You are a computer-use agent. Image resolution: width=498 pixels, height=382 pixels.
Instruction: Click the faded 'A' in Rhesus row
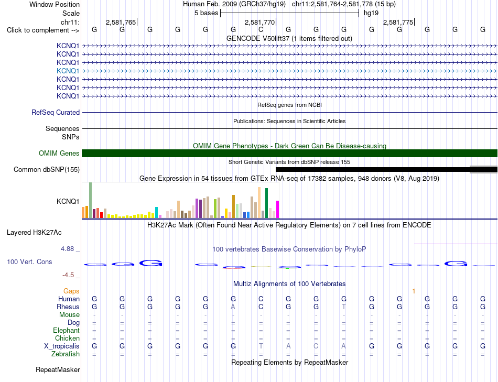(233, 307)
